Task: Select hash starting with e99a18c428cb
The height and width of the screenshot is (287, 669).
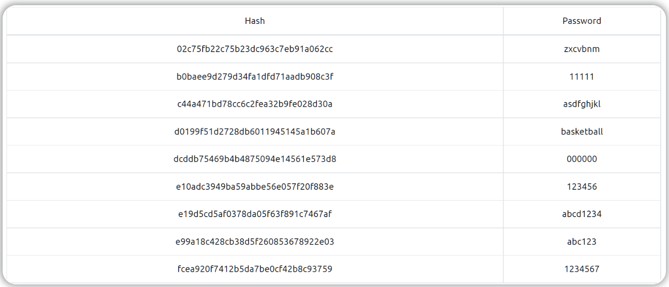Action: (255, 242)
